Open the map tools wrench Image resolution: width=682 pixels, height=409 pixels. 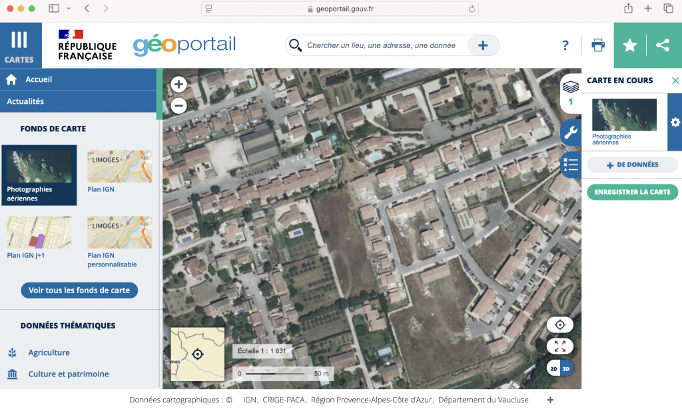pyautogui.click(x=571, y=133)
